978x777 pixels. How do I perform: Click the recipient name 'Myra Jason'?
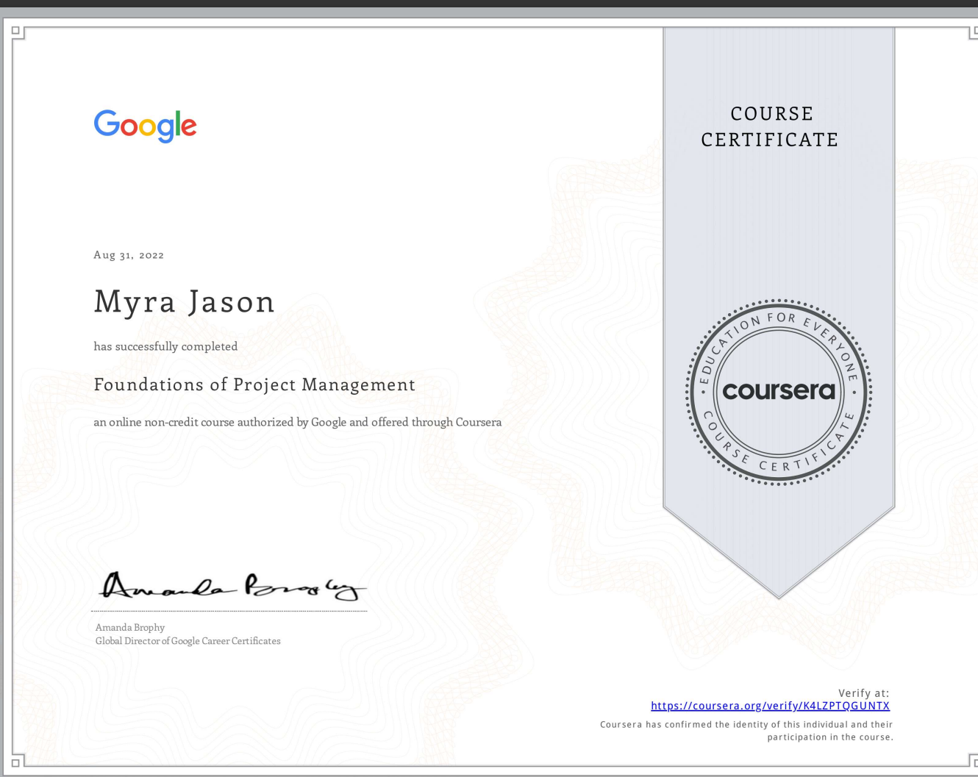[x=184, y=301]
